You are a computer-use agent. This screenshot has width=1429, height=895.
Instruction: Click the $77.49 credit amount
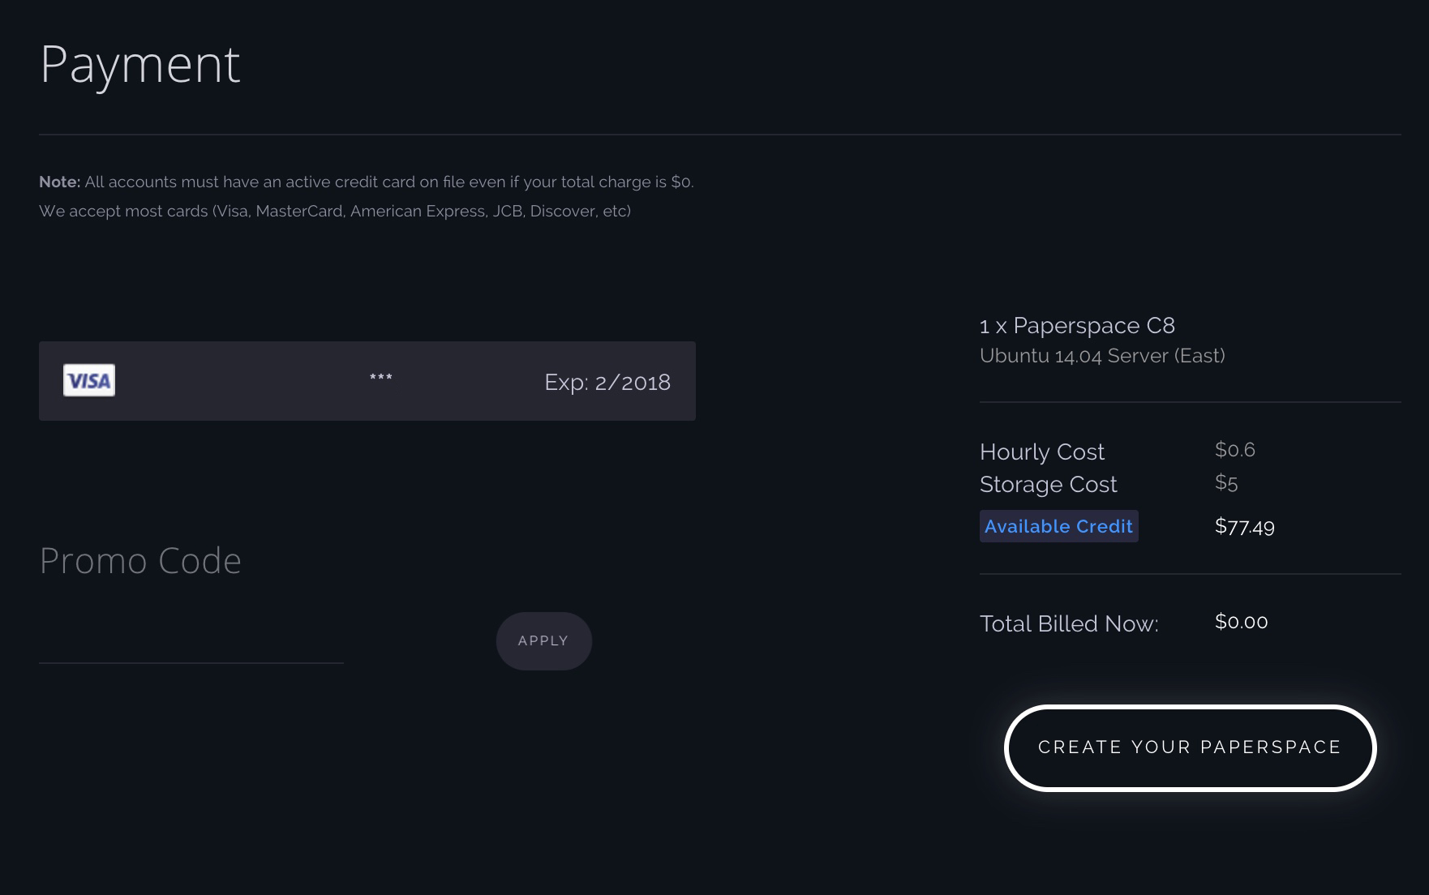coord(1243,526)
